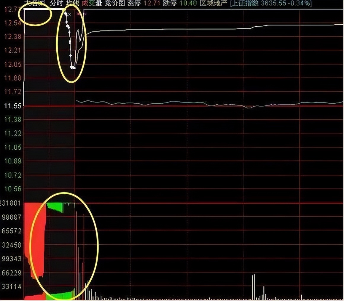Click the 99343 volume axis label
Screen dimensions: 344x301
[x=11, y=259]
